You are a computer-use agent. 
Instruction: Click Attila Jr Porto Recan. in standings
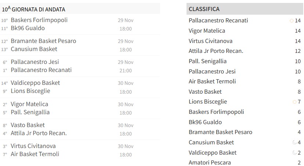216,51
